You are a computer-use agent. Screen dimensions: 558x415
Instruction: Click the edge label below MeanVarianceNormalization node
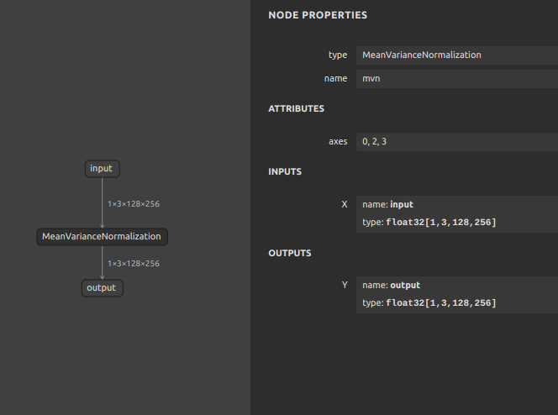[134, 264]
